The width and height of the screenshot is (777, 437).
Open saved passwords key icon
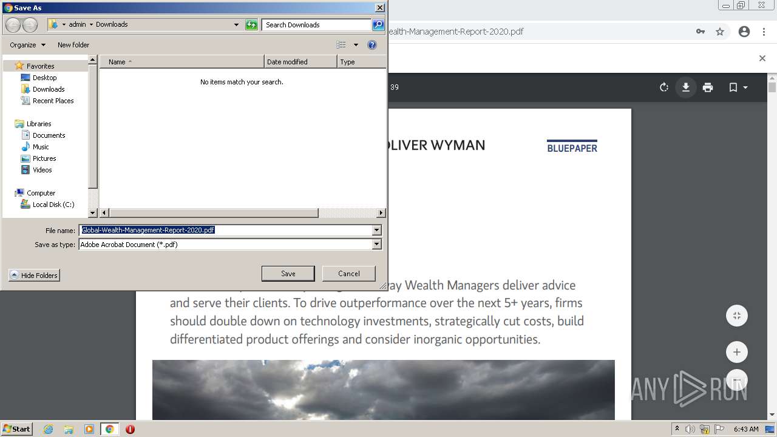[x=701, y=32]
